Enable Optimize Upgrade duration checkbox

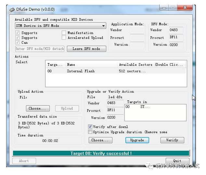pos(90,132)
